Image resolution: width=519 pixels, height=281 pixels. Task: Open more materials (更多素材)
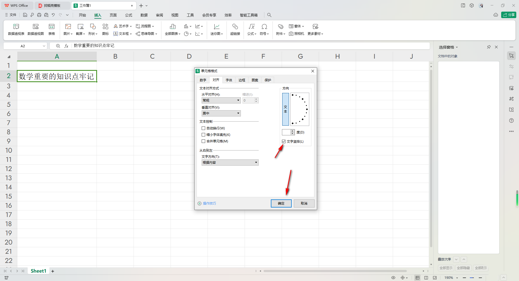click(315, 29)
